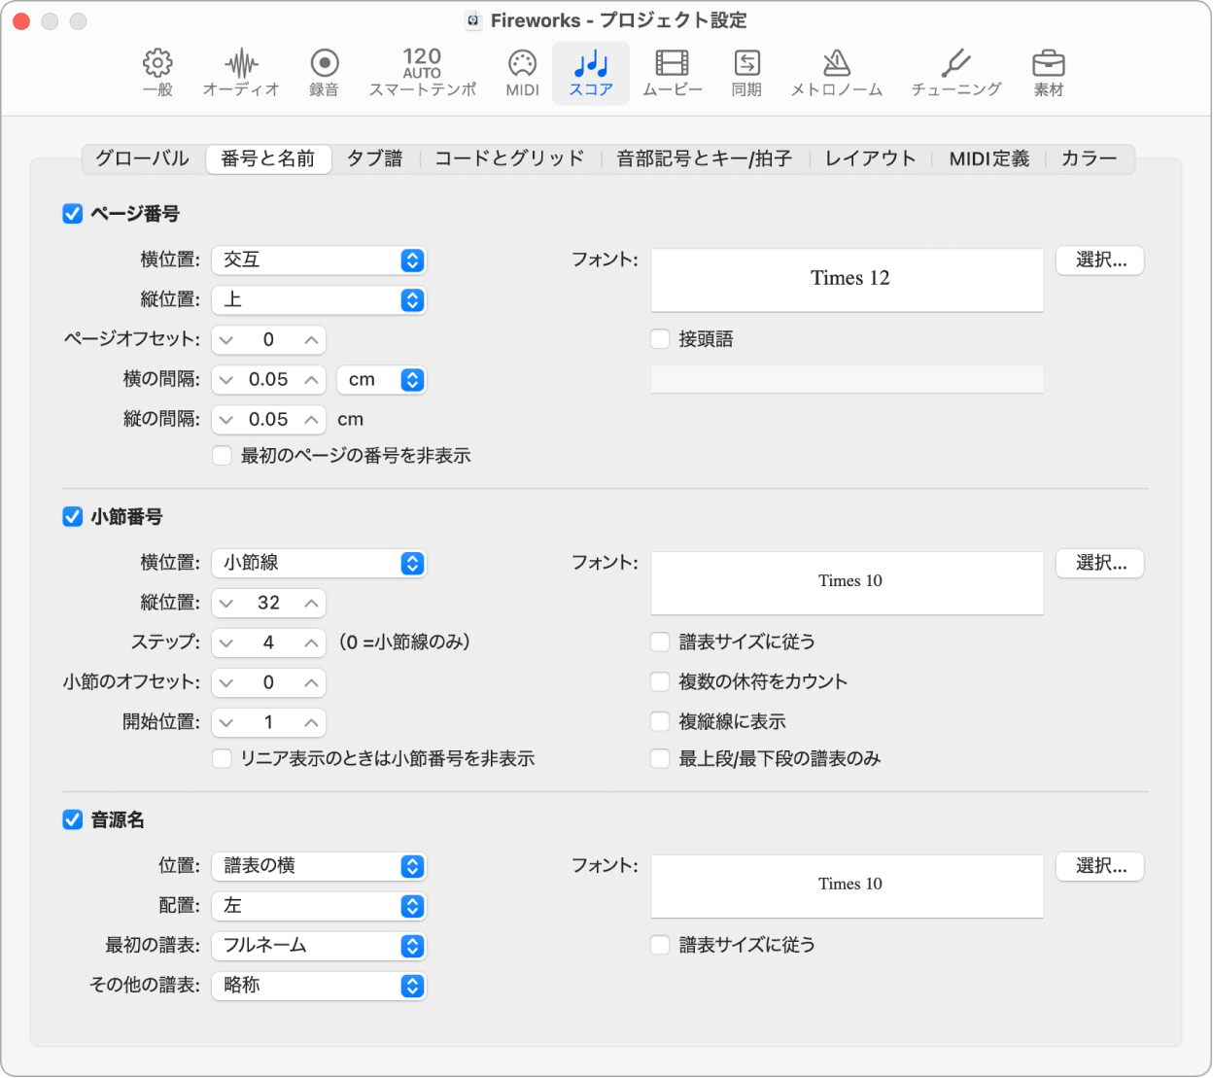Click 選択... to change page number font
This screenshot has height=1078, width=1213.
pos(1099,260)
